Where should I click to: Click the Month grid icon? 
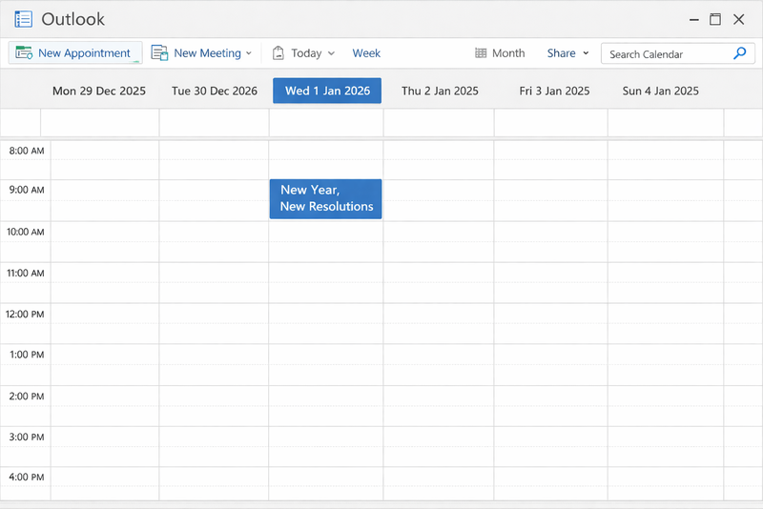482,53
